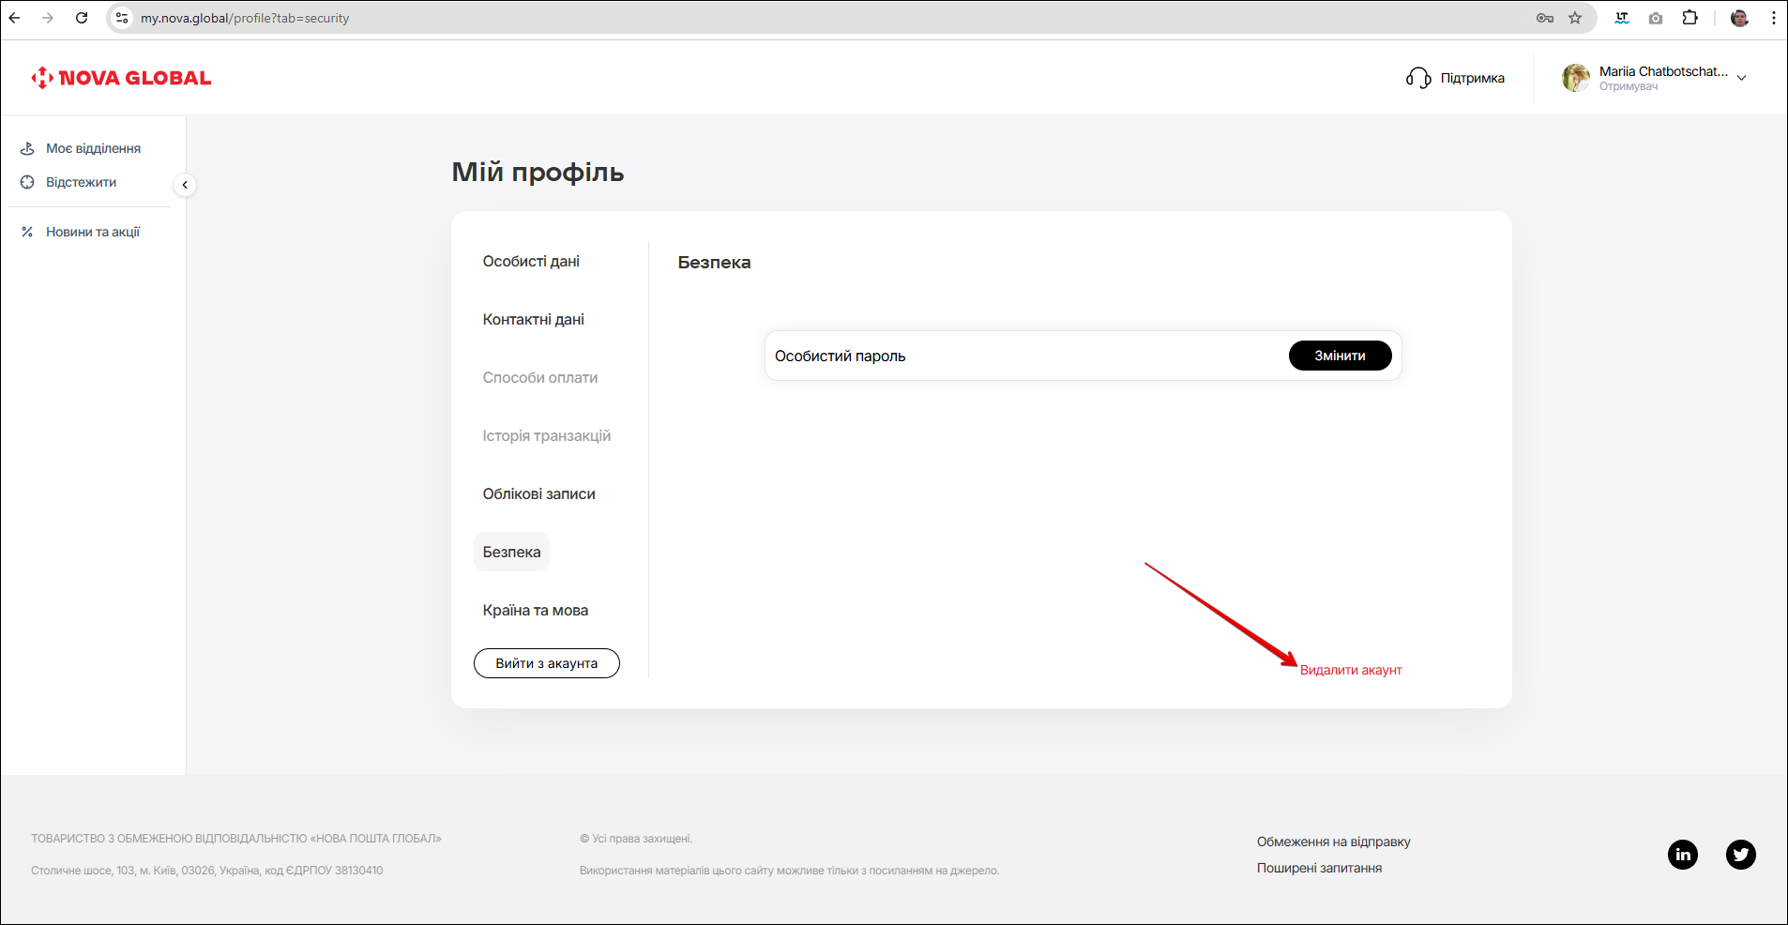Click the Видалити акаунт link
The image size is (1788, 925).
(1350, 670)
